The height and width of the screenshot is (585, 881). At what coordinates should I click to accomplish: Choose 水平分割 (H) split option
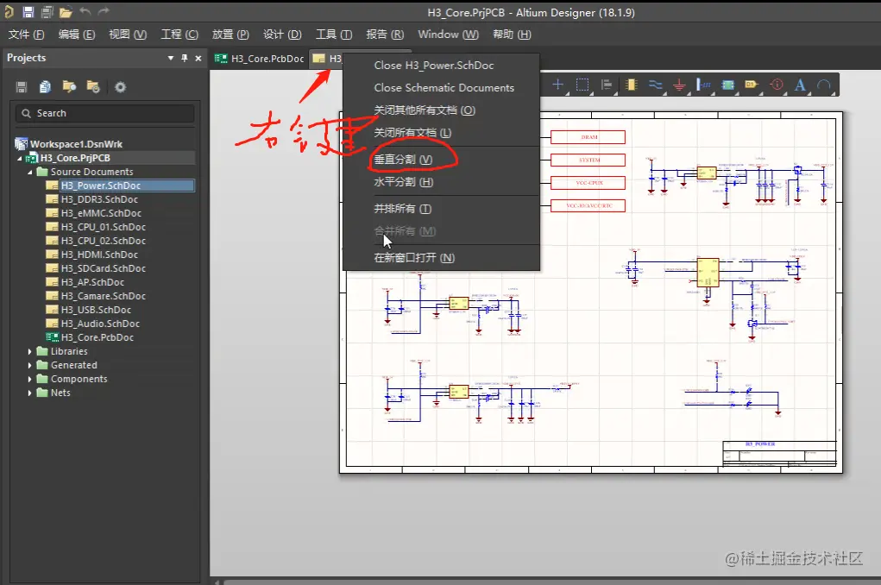coord(404,182)
